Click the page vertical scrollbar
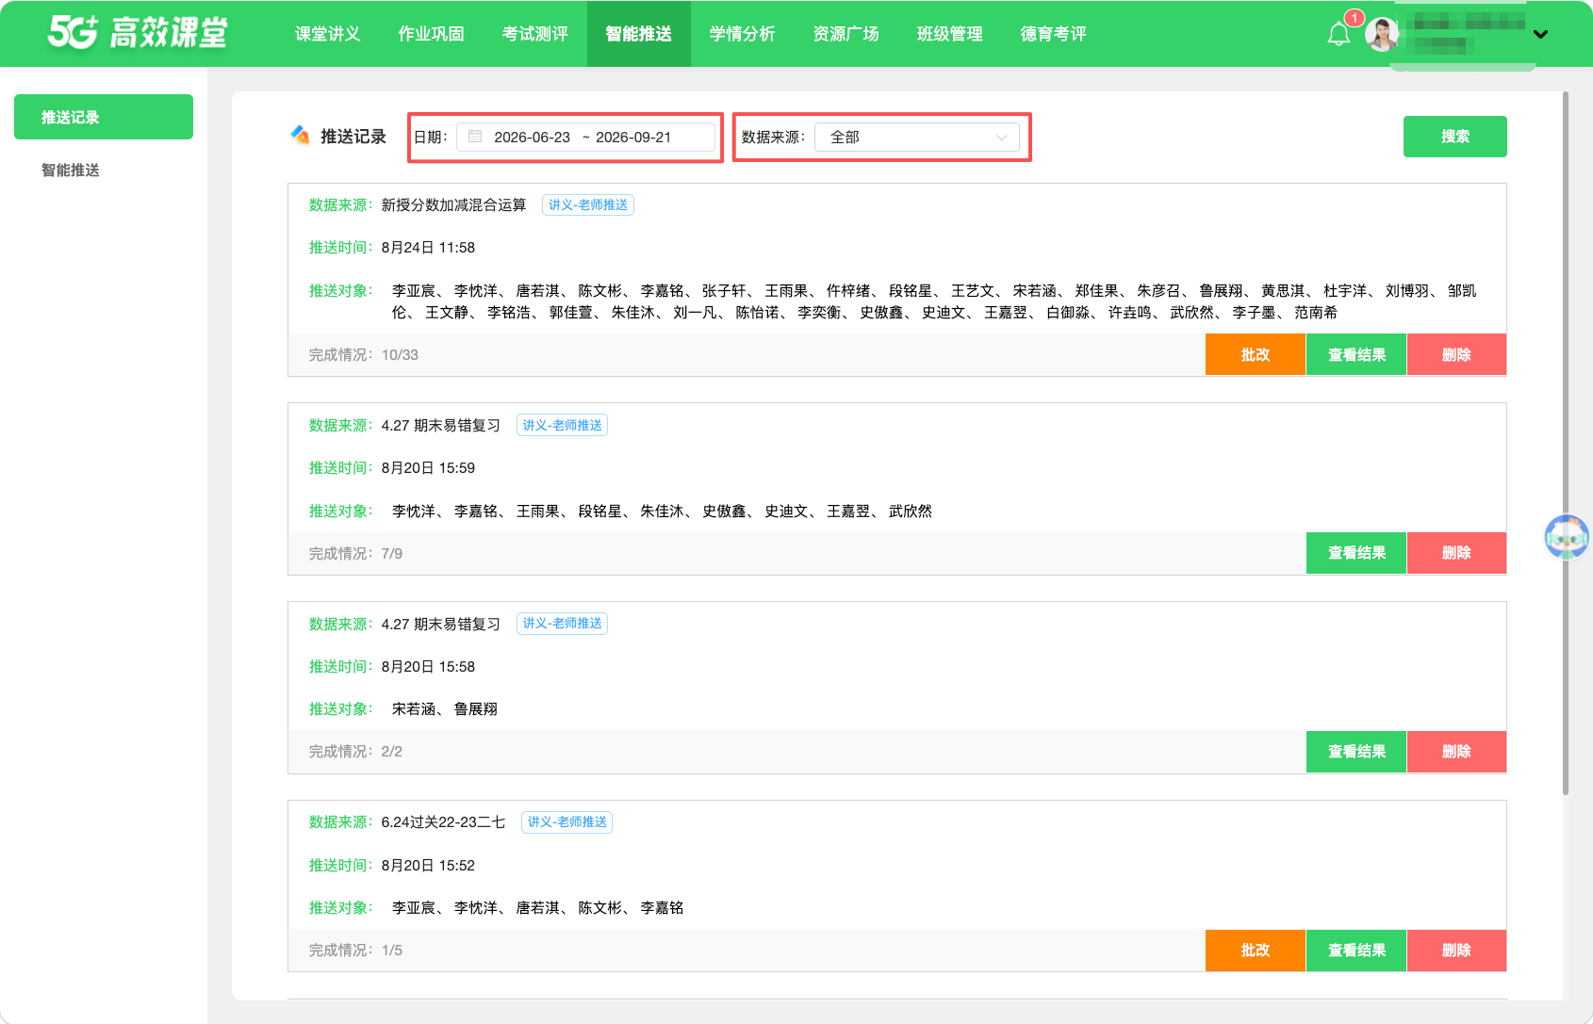1593x1024 pixels. [x=1566, y=443]
